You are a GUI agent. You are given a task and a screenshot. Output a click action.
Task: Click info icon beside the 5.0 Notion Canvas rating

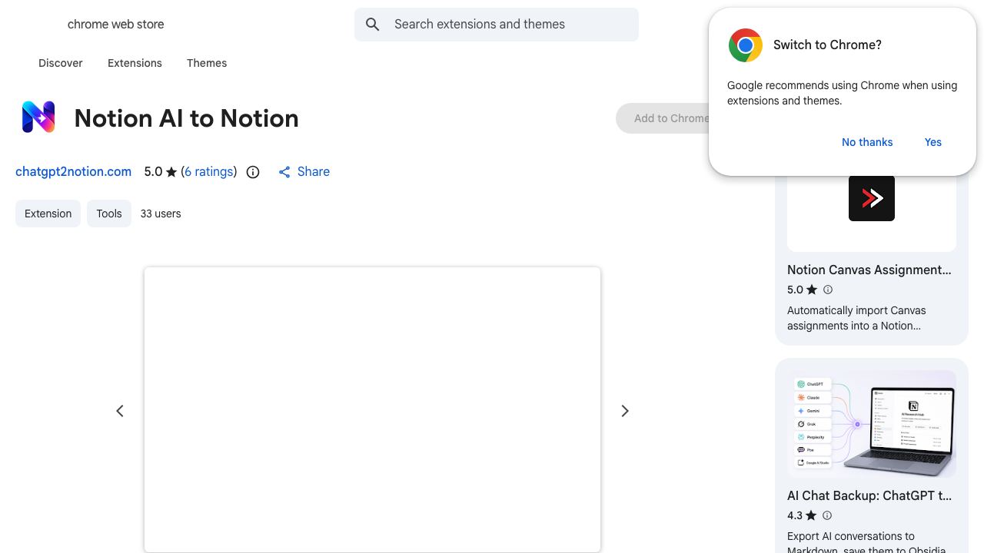(x=828, y=290)
